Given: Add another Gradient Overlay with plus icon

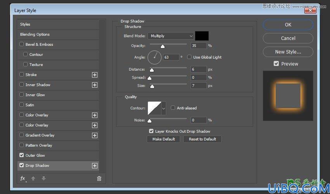Looking at the screenshot, I should point(95,135).
